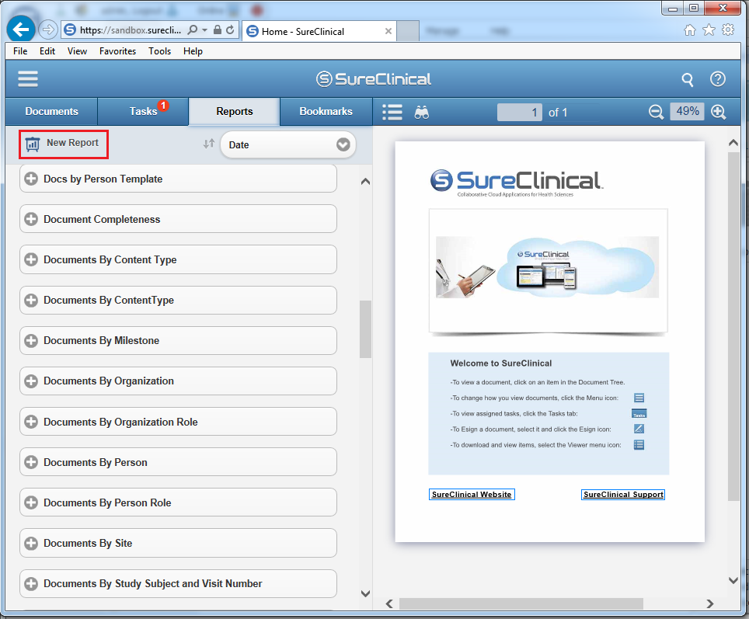The image size is (749, 619).
Task: Open the hamburger main menu icon
Action: point(28,78)
